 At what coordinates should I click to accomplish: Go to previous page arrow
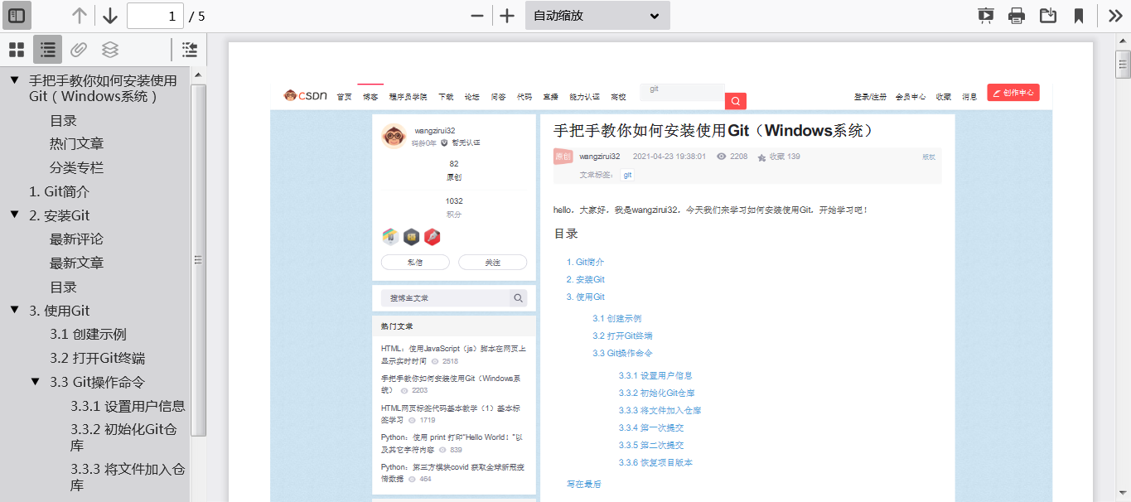coord(80,16)
